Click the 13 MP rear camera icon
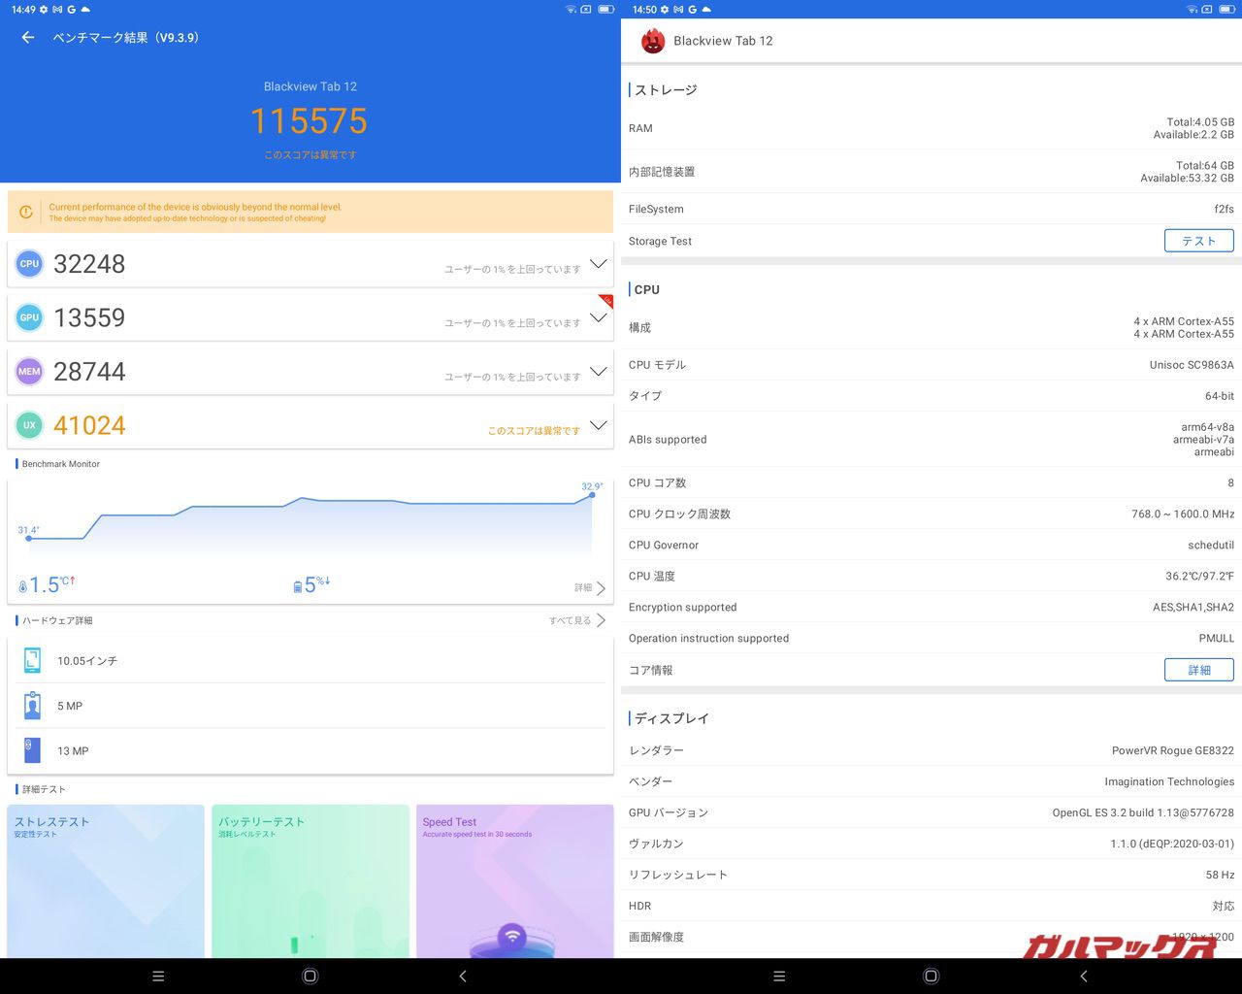The height and width of the screenshot is (994, 1242). tap(32, 750)
